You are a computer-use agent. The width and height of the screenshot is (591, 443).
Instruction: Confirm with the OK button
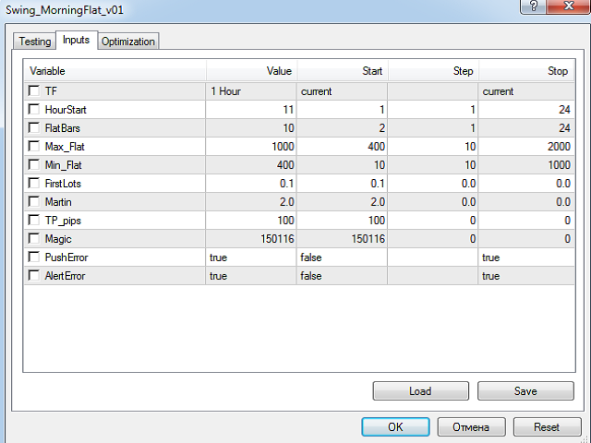[395, 427]
